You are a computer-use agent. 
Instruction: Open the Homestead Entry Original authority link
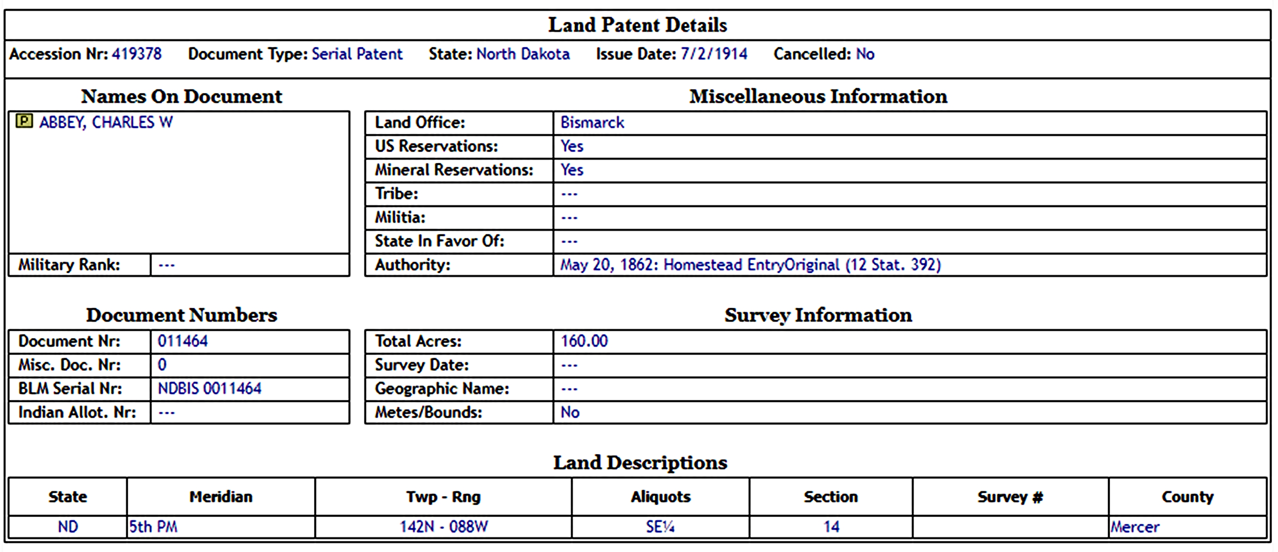coord(750,265)
